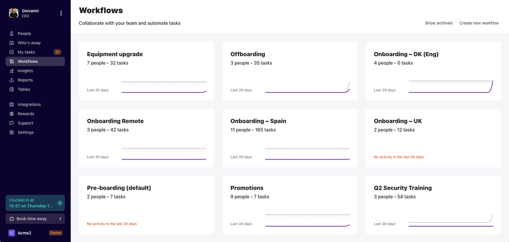Screen dimensions: 509x242
Task: Click the Settings gear icon
Action: coord(12,132)
